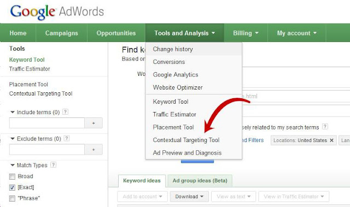
Task: Select Traffic Estimator in dropdown menu
Action: (194, 114)
